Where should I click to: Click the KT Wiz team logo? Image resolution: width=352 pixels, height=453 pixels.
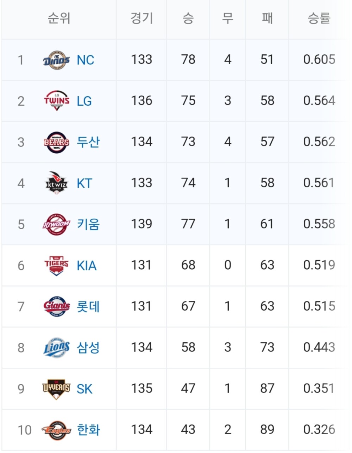[56, 183]
